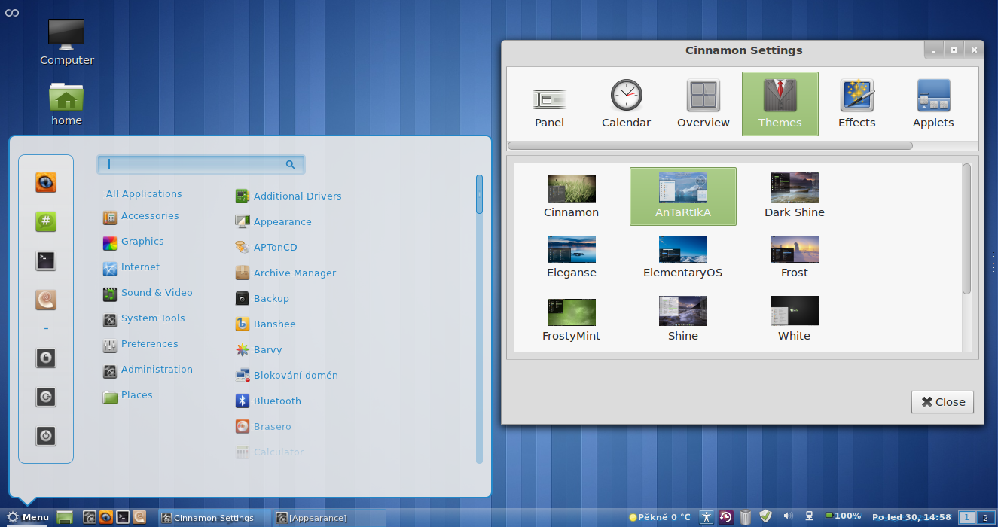This screenshot has height=527, width=998.
Task: Launch Barvy from the application list
Action: 268,350
